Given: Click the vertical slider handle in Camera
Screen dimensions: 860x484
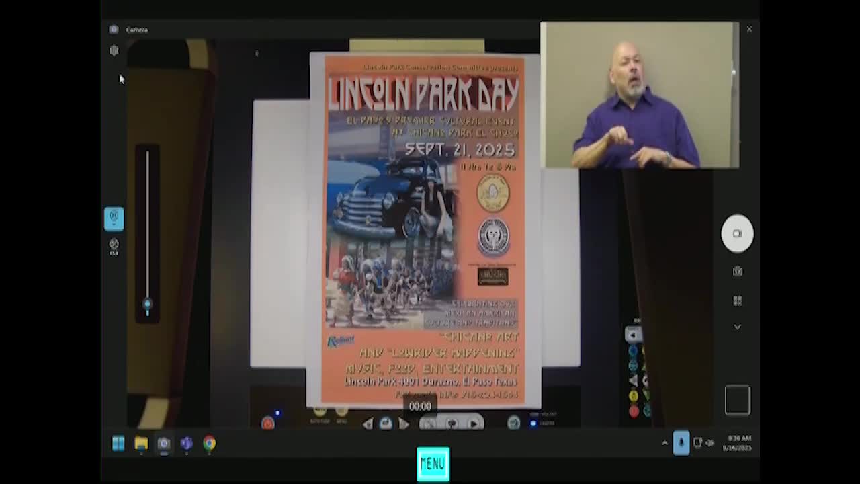Looking at the screenshot, I should (148, 305).
